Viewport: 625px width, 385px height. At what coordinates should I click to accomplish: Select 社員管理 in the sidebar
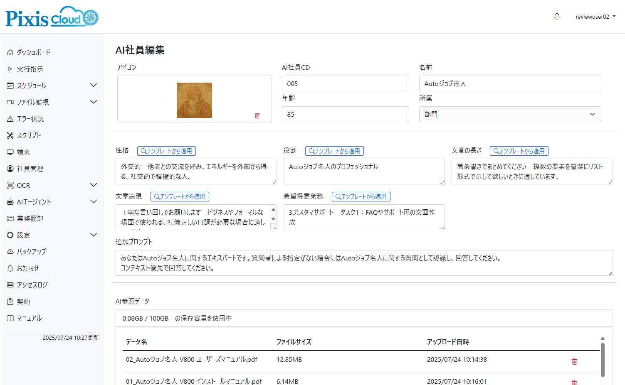pyautogui.click(x=30, y=169)
